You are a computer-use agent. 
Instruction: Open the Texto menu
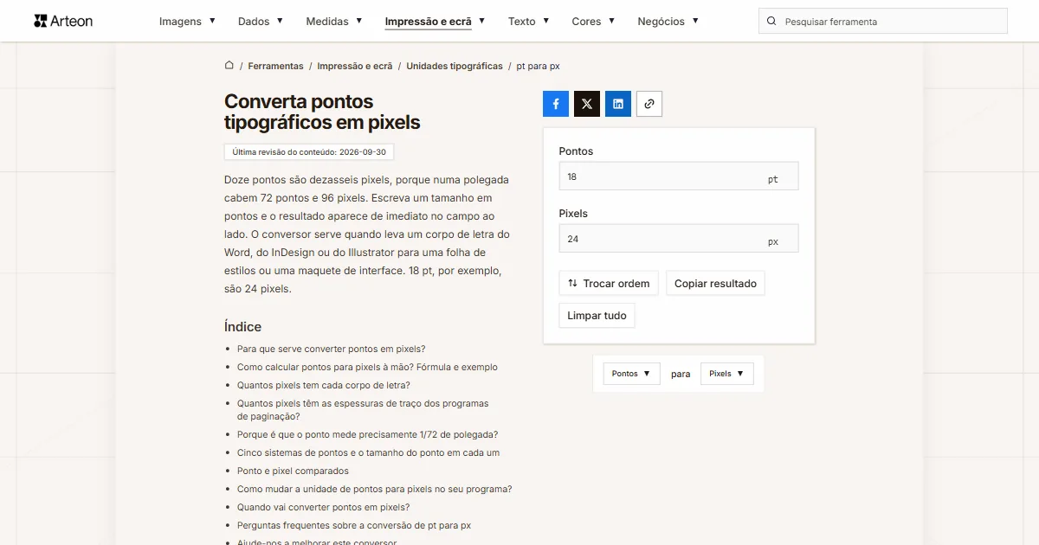pos(528,22)
